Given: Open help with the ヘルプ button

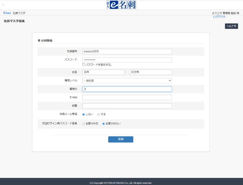Looking at the screenshot, I should pos(231,26).
